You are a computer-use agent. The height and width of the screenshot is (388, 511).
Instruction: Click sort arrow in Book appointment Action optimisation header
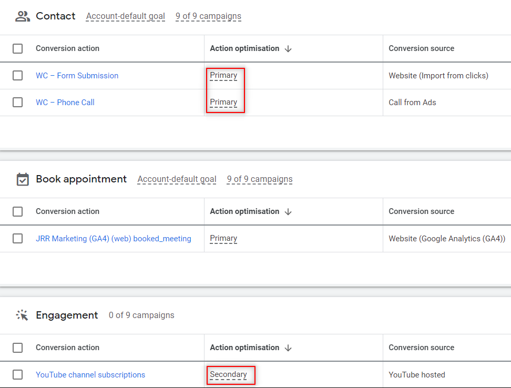pos(288,212)
